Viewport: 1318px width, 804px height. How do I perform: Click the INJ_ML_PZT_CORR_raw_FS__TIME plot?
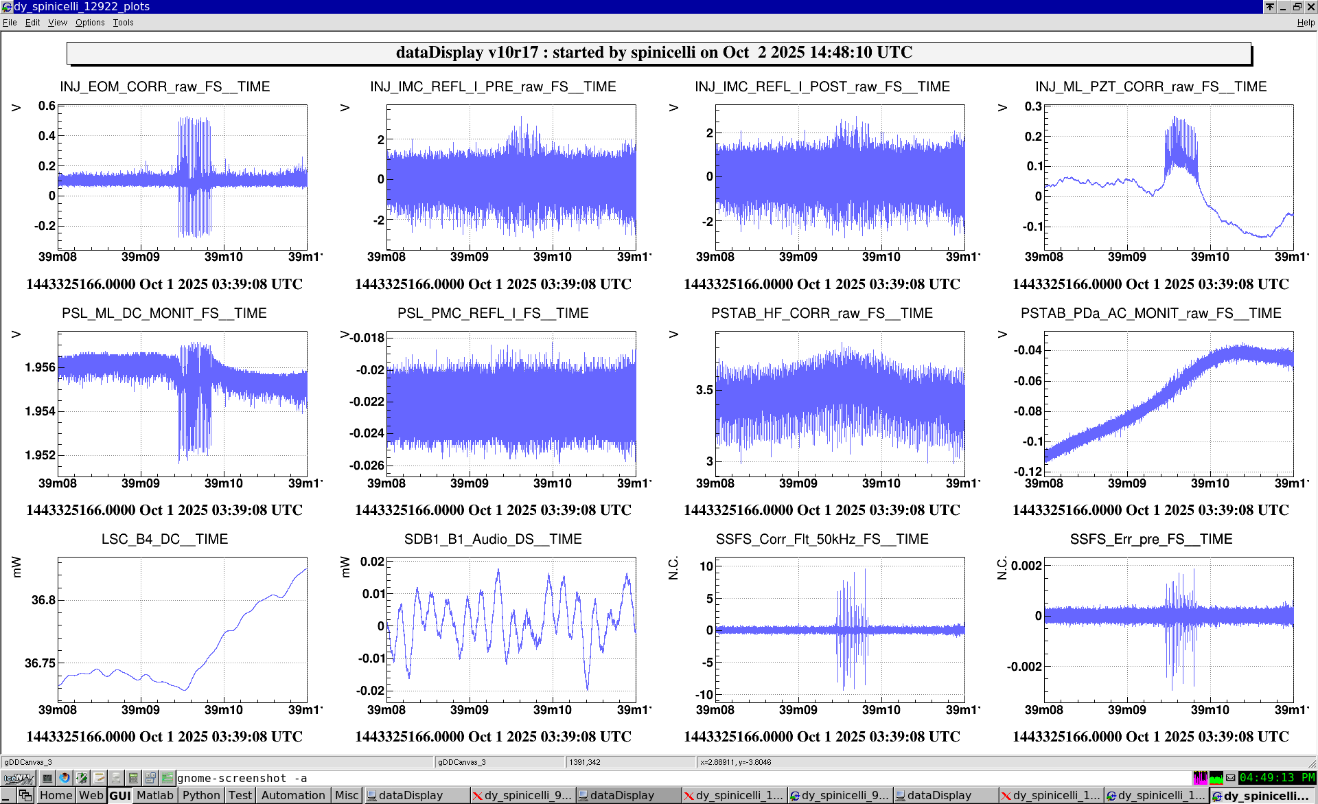coord(1168,177)
